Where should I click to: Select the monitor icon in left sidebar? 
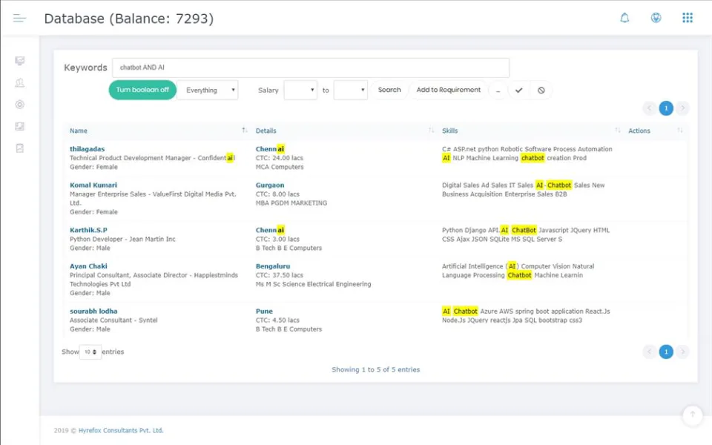(19, 60)
